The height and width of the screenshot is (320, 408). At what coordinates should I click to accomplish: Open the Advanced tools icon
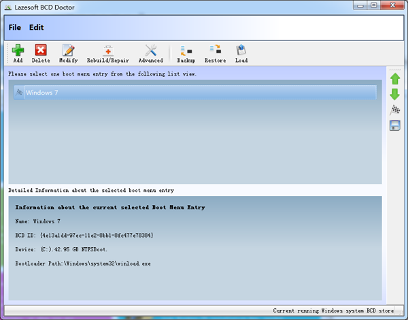click(151, 50)
